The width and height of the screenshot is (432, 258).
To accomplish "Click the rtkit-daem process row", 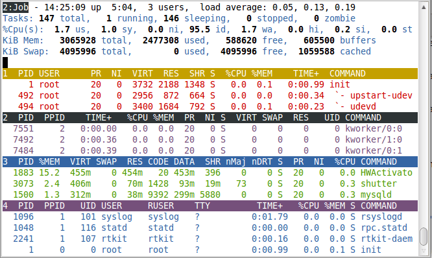I will [x=210, y=239].
